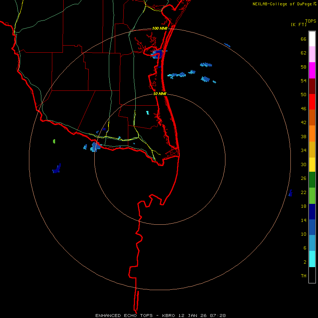This screenshot has height=318, width=318.
Task: Select the 14 scale value
Action: [304, 220]
